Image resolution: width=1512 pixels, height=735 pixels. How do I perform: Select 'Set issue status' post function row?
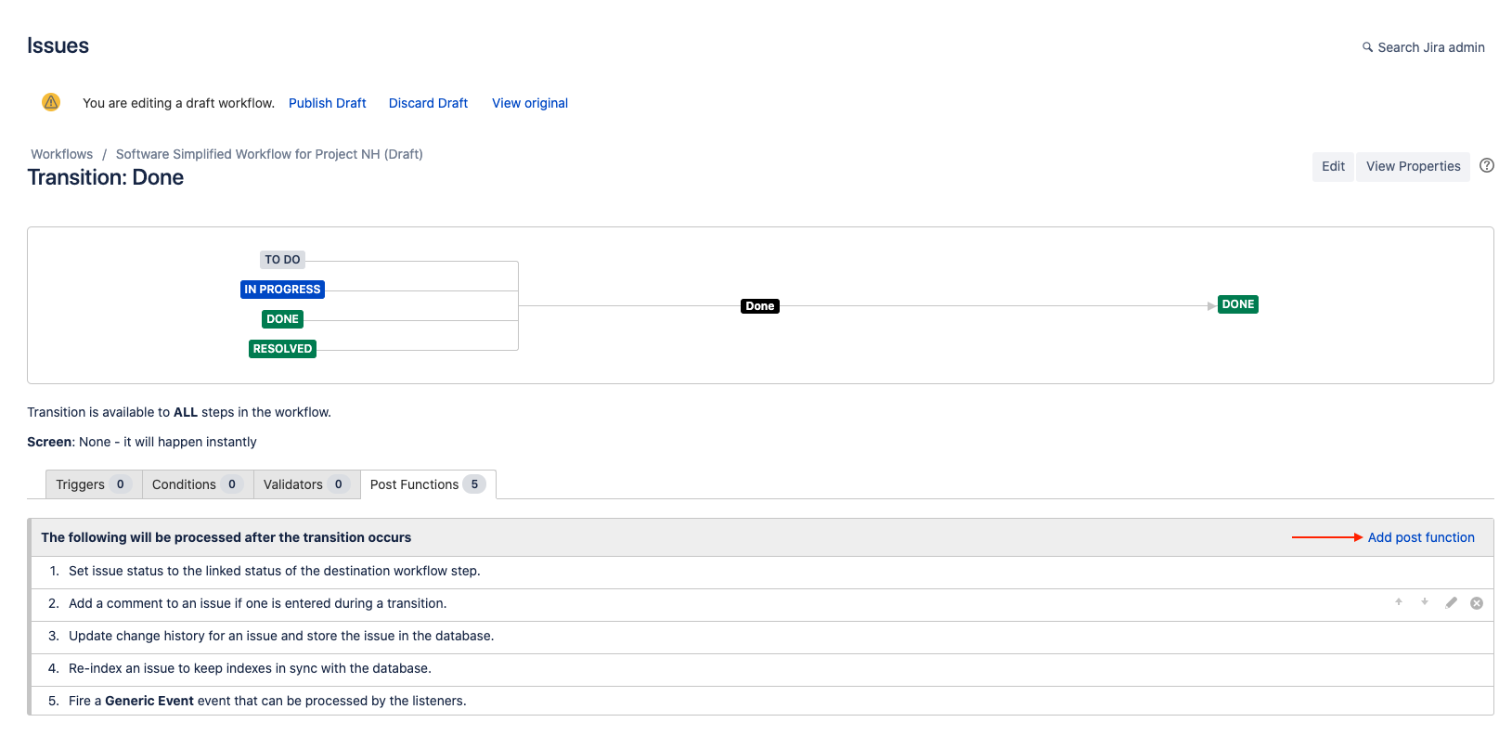760,572
